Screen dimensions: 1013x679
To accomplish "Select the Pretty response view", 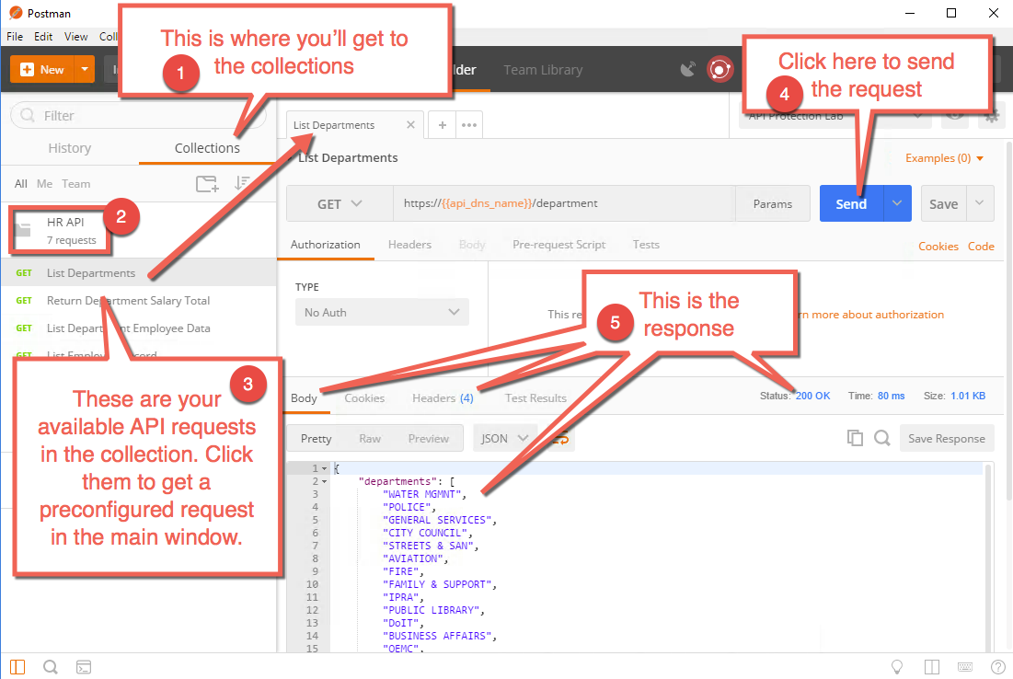I will tap(316, 439).
